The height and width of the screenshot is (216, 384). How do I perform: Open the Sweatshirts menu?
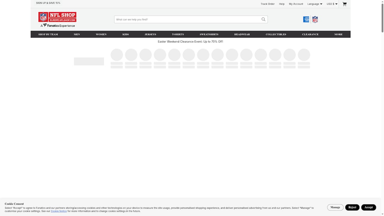[x=209, y=34]
